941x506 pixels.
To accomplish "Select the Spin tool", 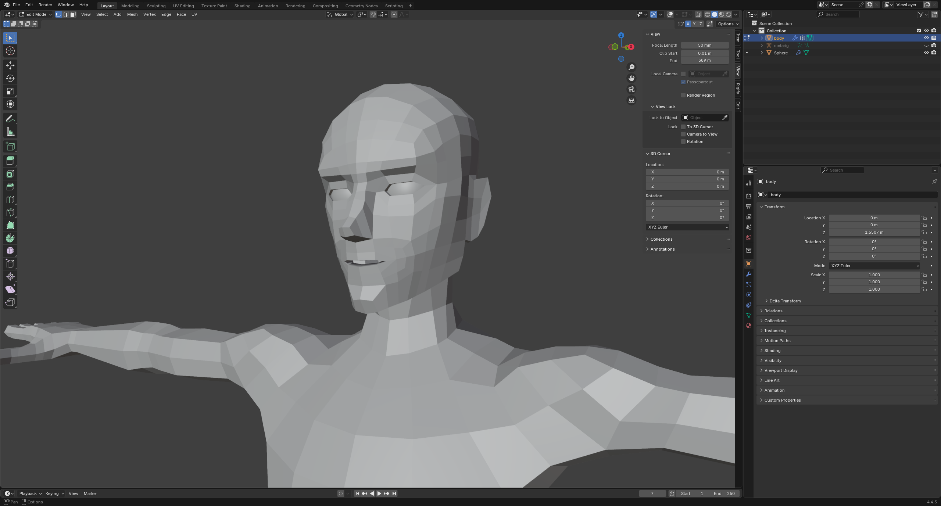I will click(x=10, y=238).
